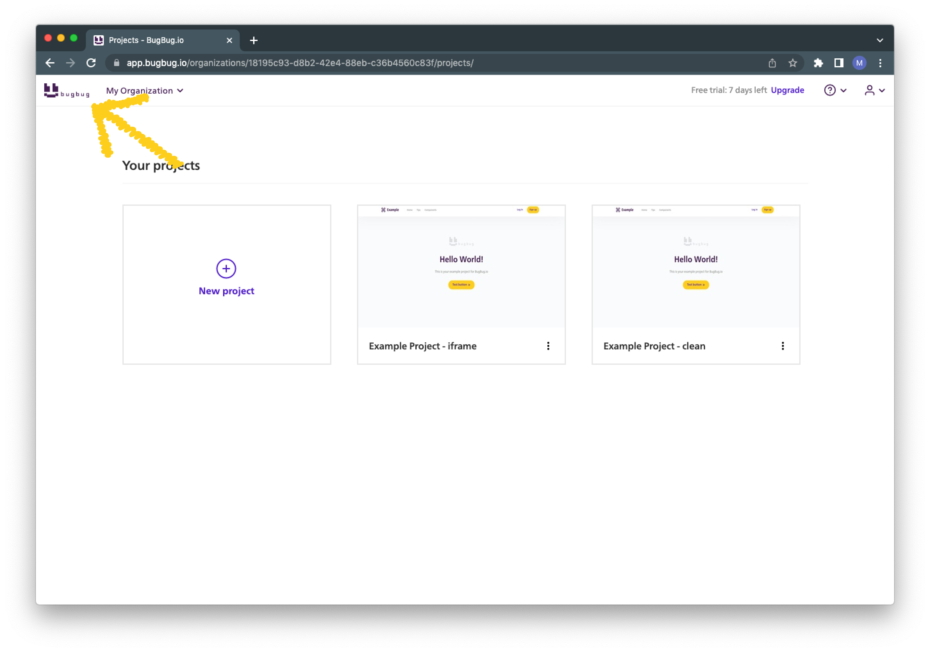Open the three-dot menu for Example Project - clean
Image resolution: width=930 pixels, height=652 pixels.
783,346
